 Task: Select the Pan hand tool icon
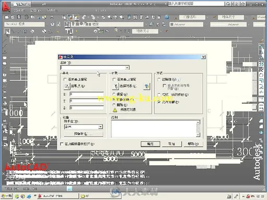(x=104, y=17)
